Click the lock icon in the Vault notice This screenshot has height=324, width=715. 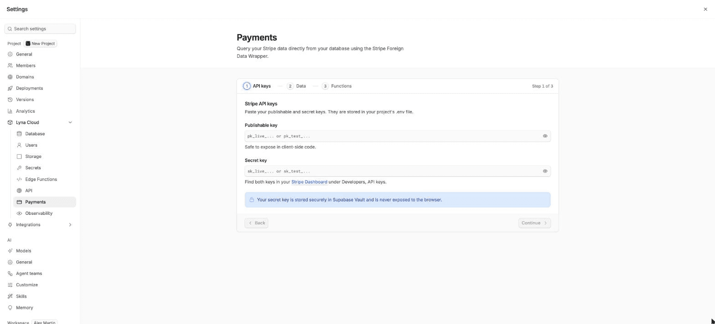coord(252,200)
